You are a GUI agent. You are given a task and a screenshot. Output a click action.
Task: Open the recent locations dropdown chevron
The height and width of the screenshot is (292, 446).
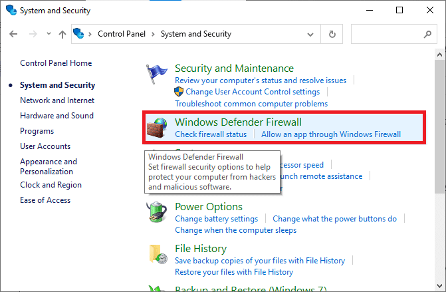[x=47, y=34]
